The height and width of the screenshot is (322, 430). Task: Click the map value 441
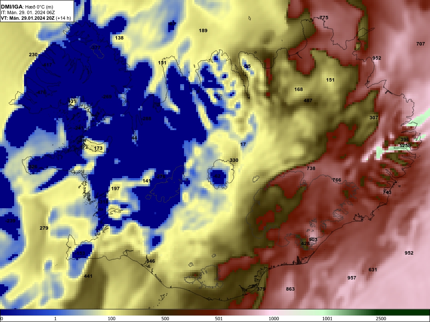pyautogui.click(x=88, y=276)
